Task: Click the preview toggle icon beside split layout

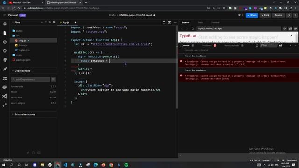Action: coord(169,22)
